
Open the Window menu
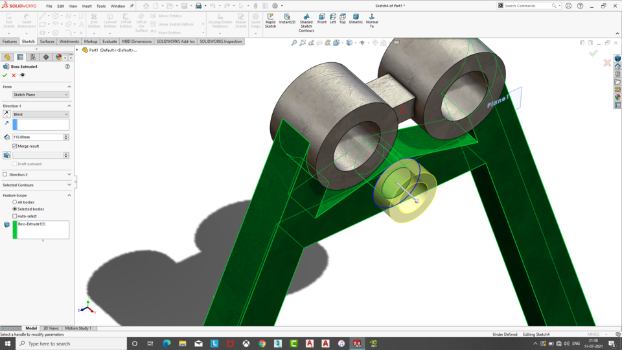click(x=118, y=6)
